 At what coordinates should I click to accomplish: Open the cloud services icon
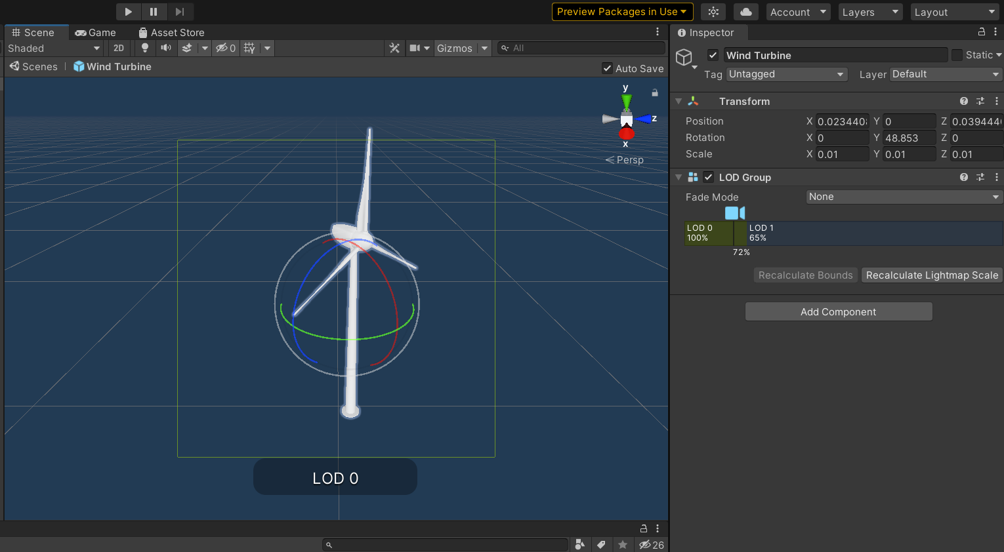(746, 12)
